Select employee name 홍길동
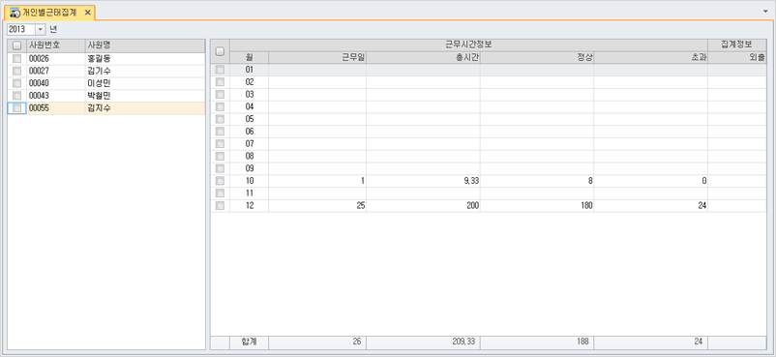This screenshot has width=776, height=357. click(x=99, y=58)
